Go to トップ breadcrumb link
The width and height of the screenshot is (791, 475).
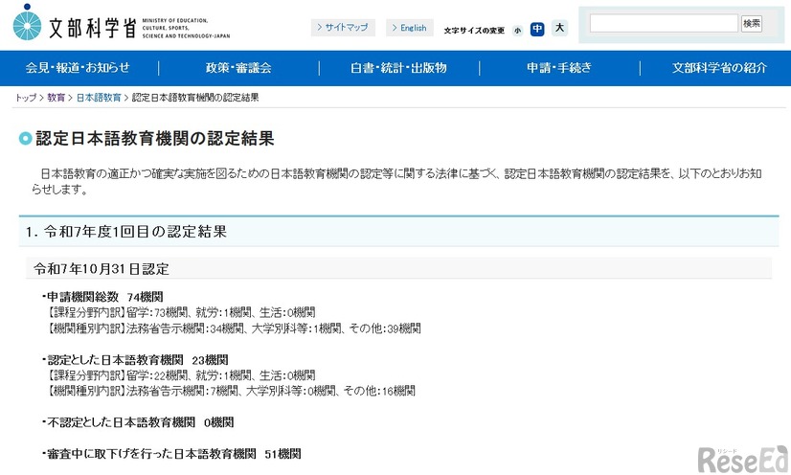[26, 98]
